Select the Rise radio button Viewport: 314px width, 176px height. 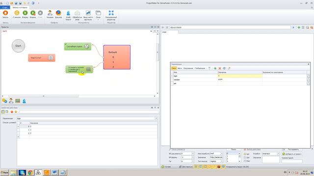click(x=247, y=161)
